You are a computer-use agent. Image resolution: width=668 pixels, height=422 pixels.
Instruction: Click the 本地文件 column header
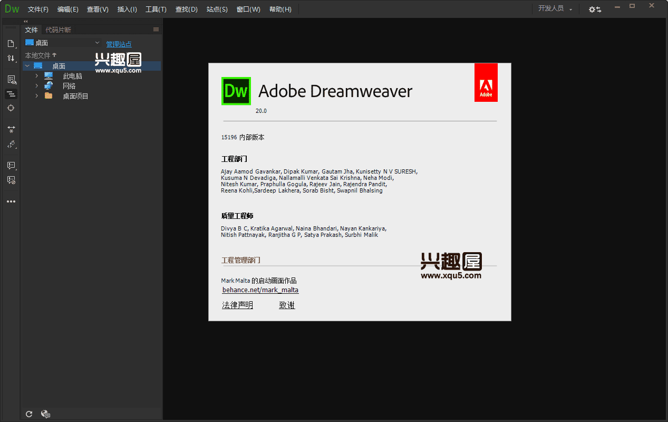click(37, 55)
